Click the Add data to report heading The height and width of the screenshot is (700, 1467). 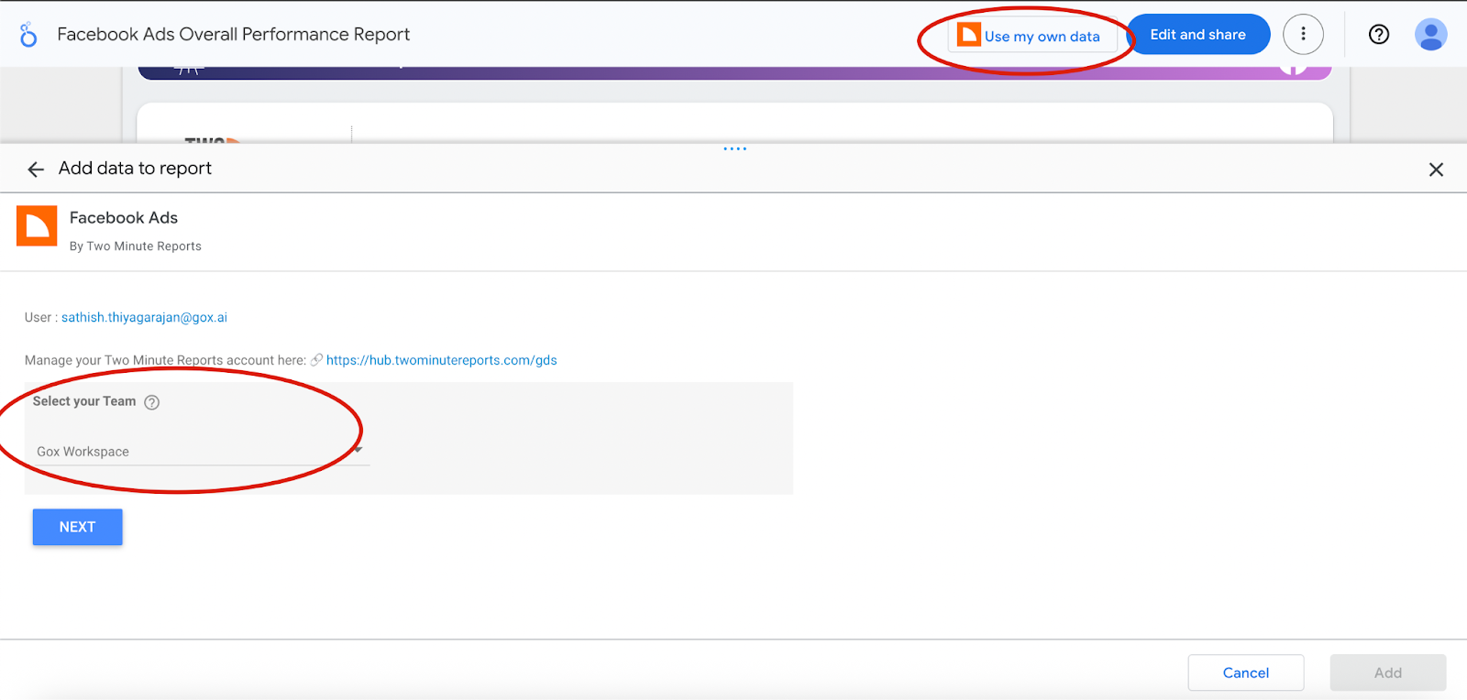coord(135,169)
